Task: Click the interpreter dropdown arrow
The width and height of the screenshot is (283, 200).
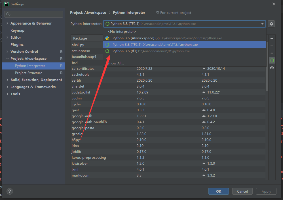Action: 262,24
